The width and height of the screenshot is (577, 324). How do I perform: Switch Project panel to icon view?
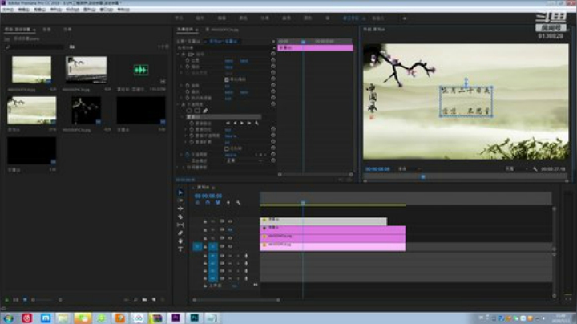pyautogui.click(x=25, y=300)
